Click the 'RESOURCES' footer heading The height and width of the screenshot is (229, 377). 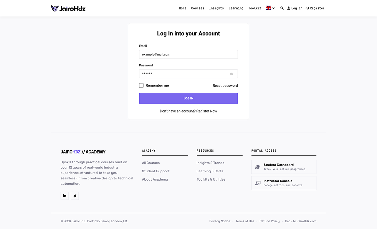point(205,151)
